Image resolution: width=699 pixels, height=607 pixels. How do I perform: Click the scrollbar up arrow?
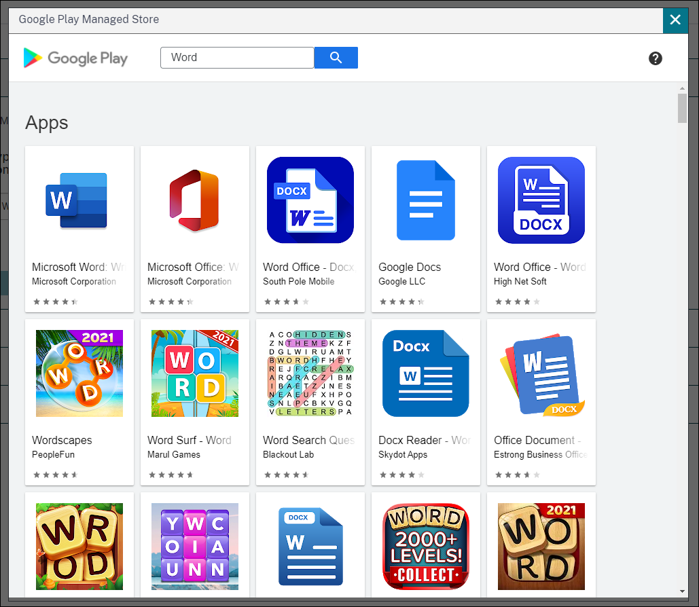682,88
